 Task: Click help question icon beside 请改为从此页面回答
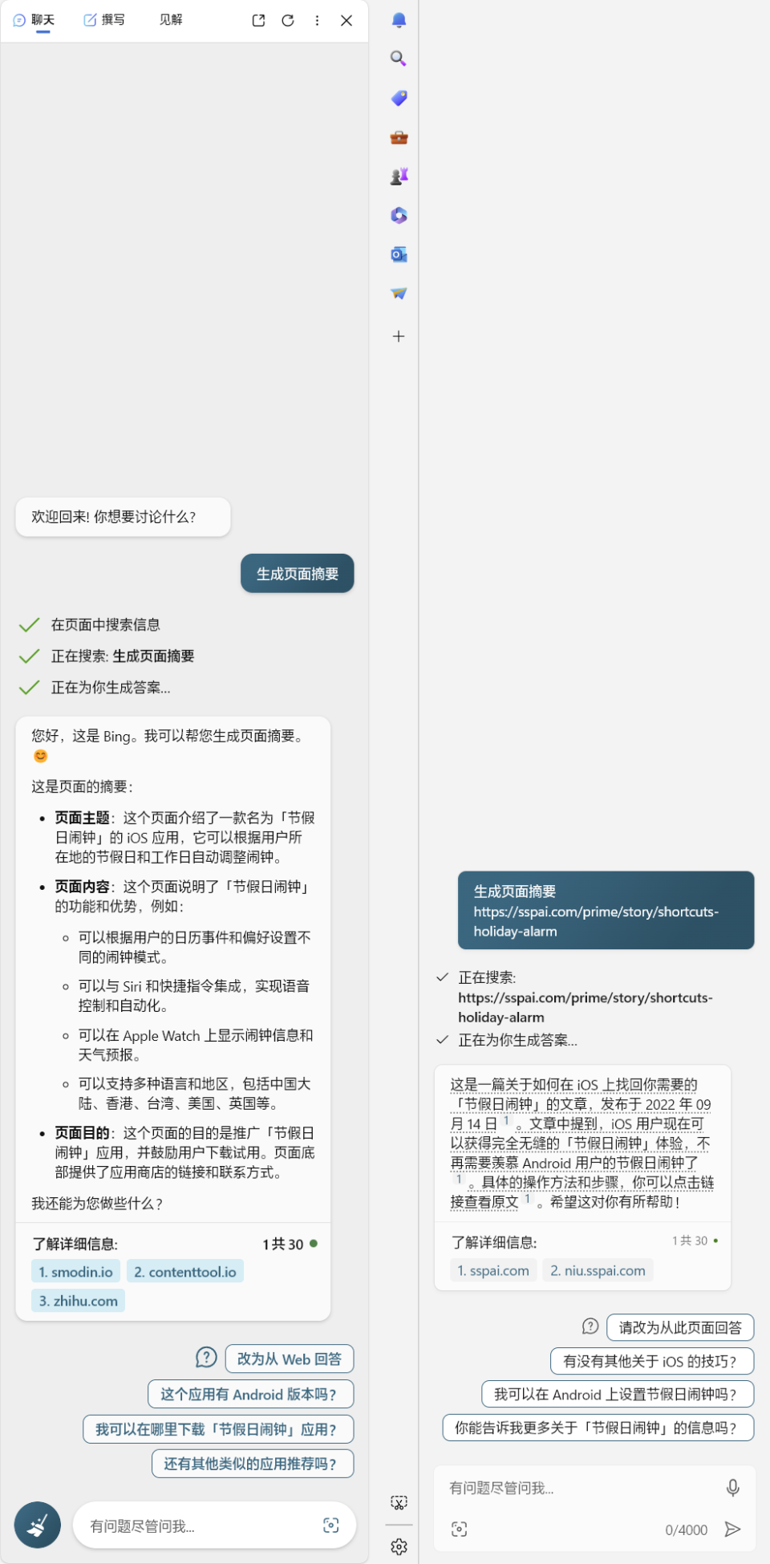coord(590,1326)
